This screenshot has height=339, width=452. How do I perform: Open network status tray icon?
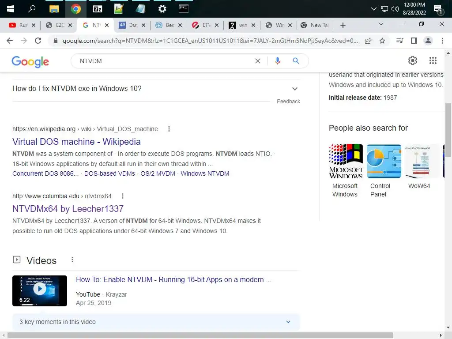pos(384,9)
